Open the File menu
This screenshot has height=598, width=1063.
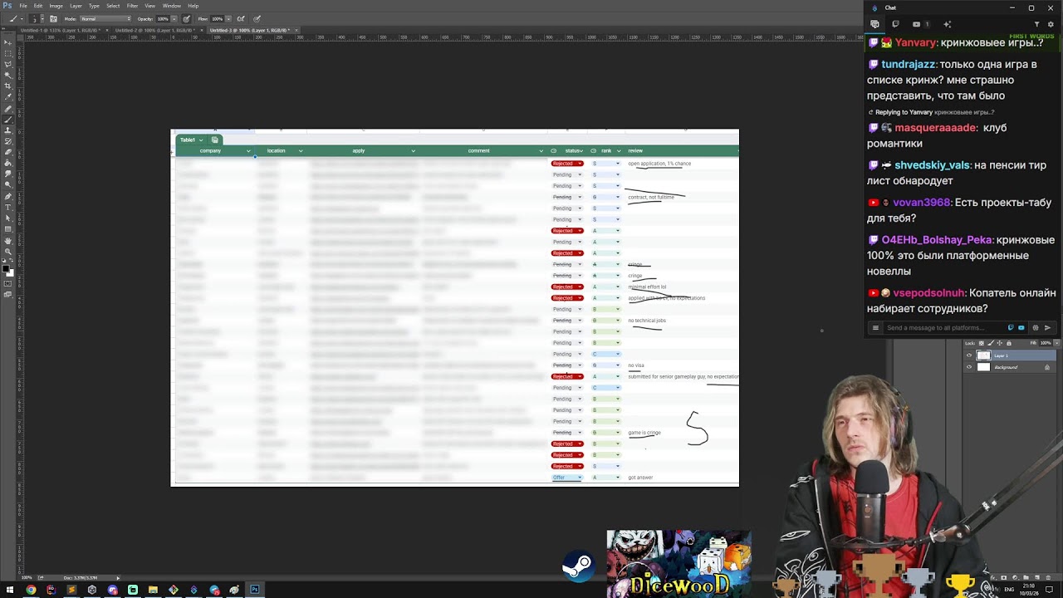tap(23, 6)
